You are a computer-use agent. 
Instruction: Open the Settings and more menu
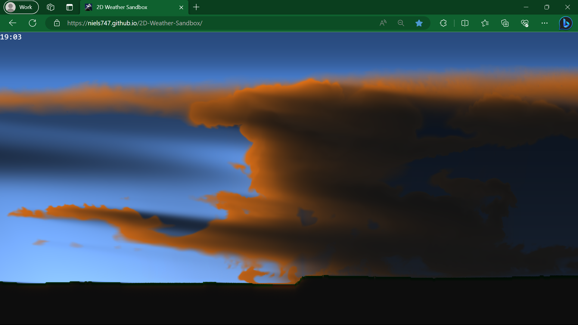point(545,23)
